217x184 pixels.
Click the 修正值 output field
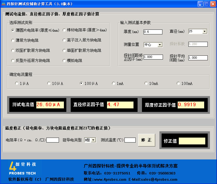[x=192, y=141]
